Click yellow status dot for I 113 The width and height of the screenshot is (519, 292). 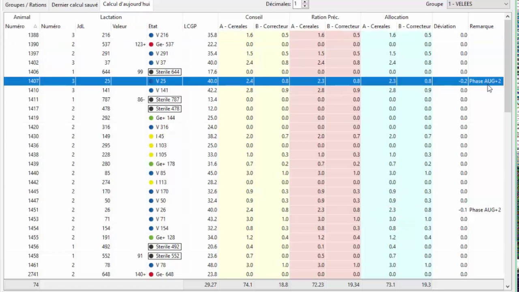coord(151,182)
